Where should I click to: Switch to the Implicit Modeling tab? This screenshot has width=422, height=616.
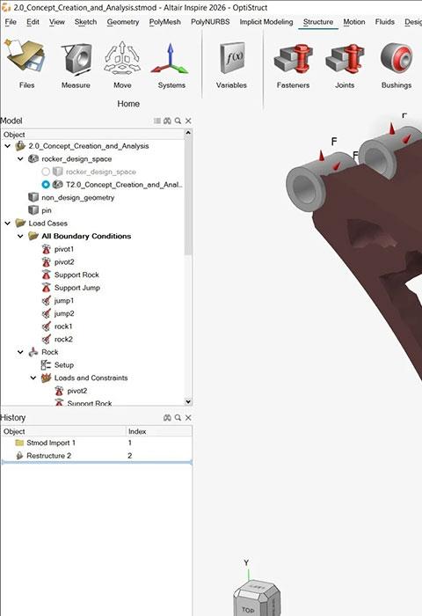pos(266,22)
